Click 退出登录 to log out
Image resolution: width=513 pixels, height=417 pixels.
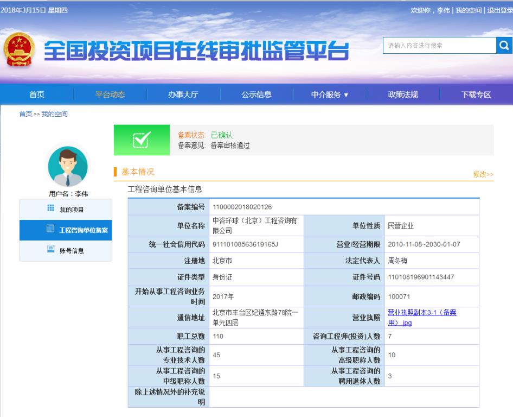click(x=499, y=11)
